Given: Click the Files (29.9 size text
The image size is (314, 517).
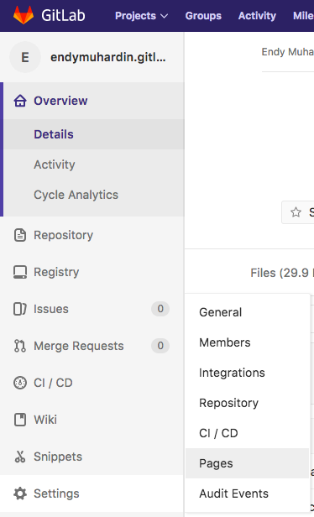Looking at the screenshot, I should (282, 273).
